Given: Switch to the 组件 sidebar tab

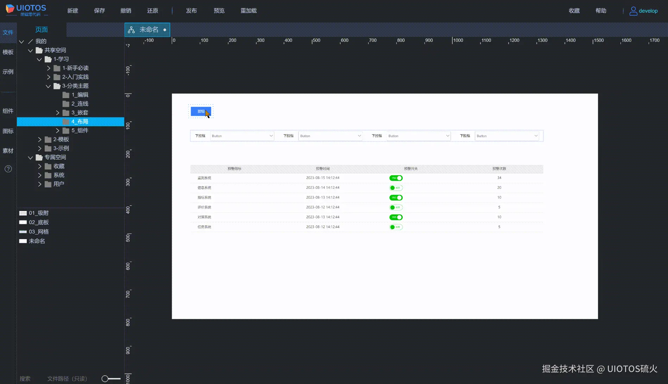Looking at the screenshot, I should pos(8,111).
